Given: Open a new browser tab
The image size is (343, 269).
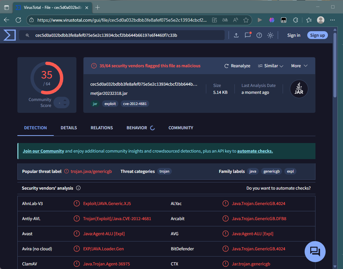Looking at the screenshot, I should tap(98, 8).
